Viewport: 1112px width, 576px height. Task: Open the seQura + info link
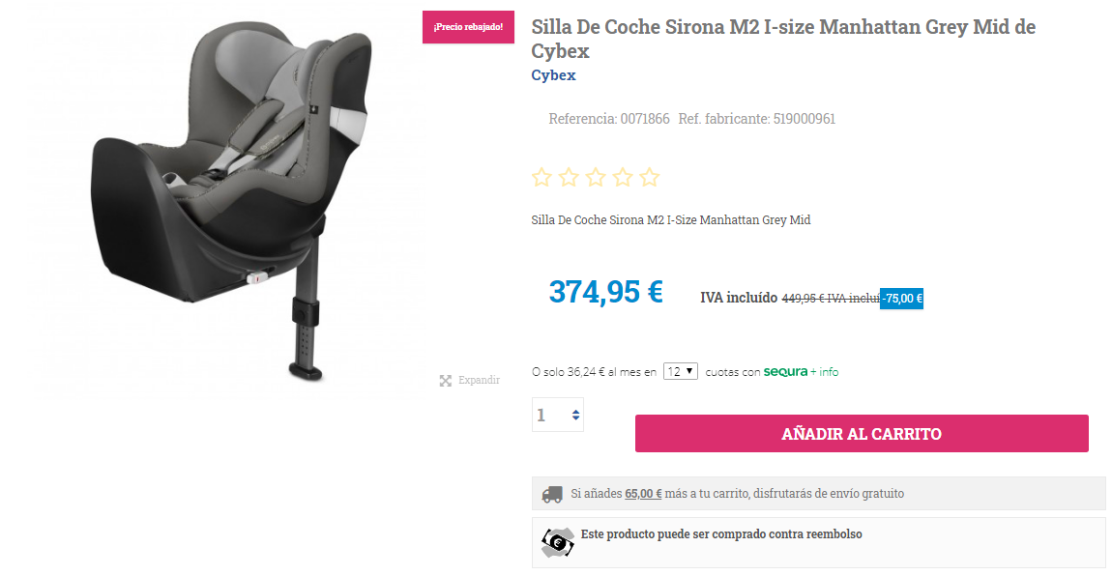pyautogui.click(x=801, y=372)
